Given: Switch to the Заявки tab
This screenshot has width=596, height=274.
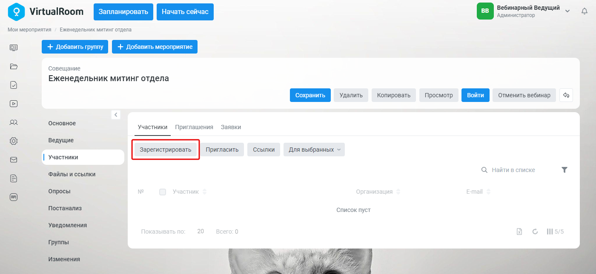Looking at the screenshot, I should pos(231,127).
